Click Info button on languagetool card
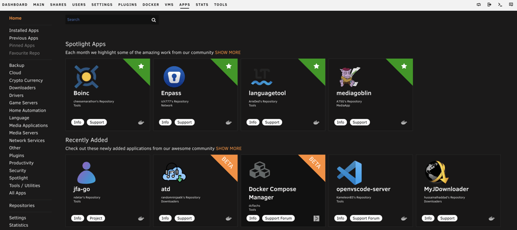The image size is (517, 230). (253, 122)
